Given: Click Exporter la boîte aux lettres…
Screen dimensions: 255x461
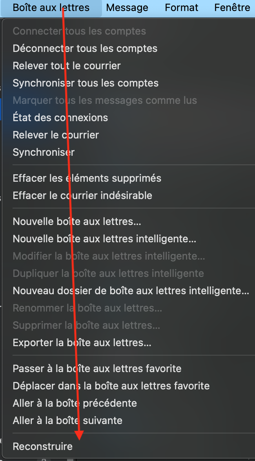Looking at the screenshot, I should [82, 343].
